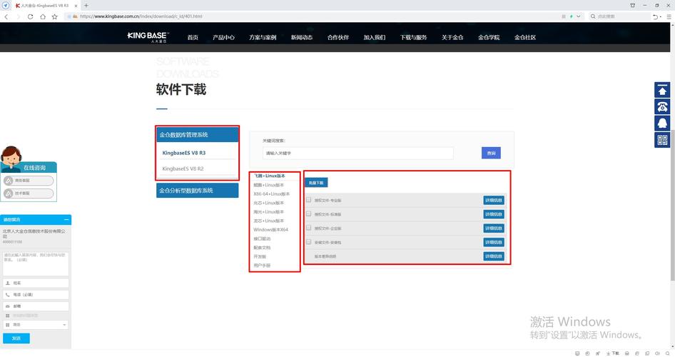Select KingbaseES V8 R2 in the list
The image size is (675, 357).
coord(183,169)
